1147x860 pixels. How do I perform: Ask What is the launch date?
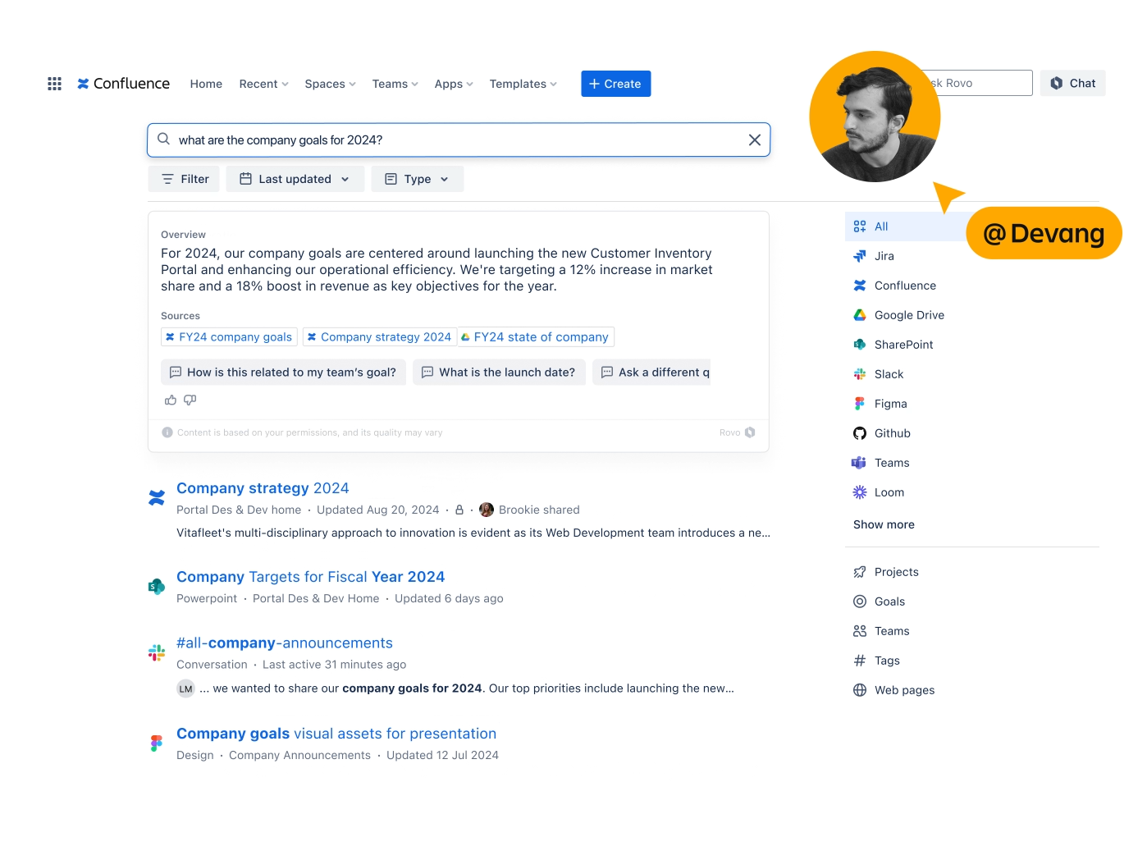[499, 373]
